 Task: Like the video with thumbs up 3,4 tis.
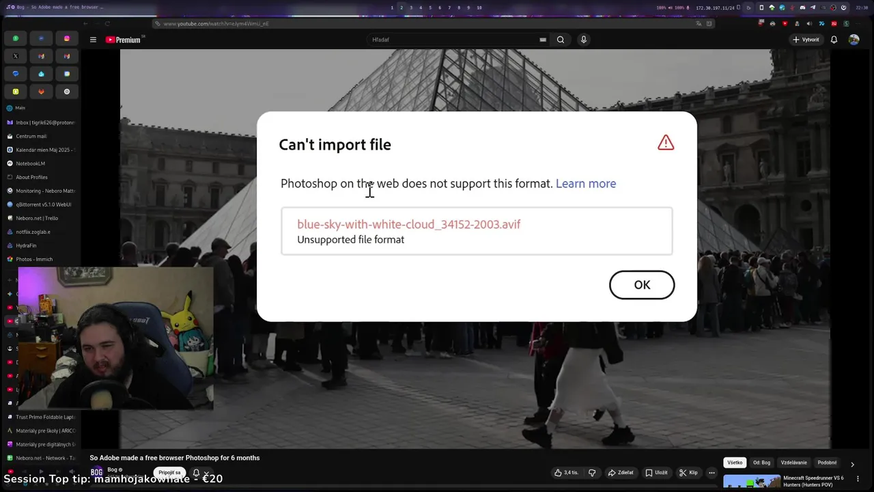pyautogui.click(x=566, y=473)
